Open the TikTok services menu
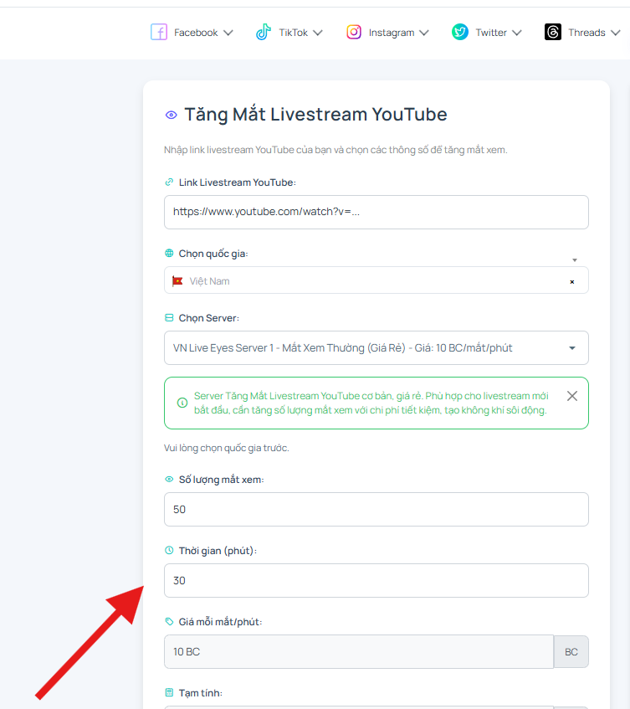Image resolution: width=630 pixels, height=709 pixels. 289,33
